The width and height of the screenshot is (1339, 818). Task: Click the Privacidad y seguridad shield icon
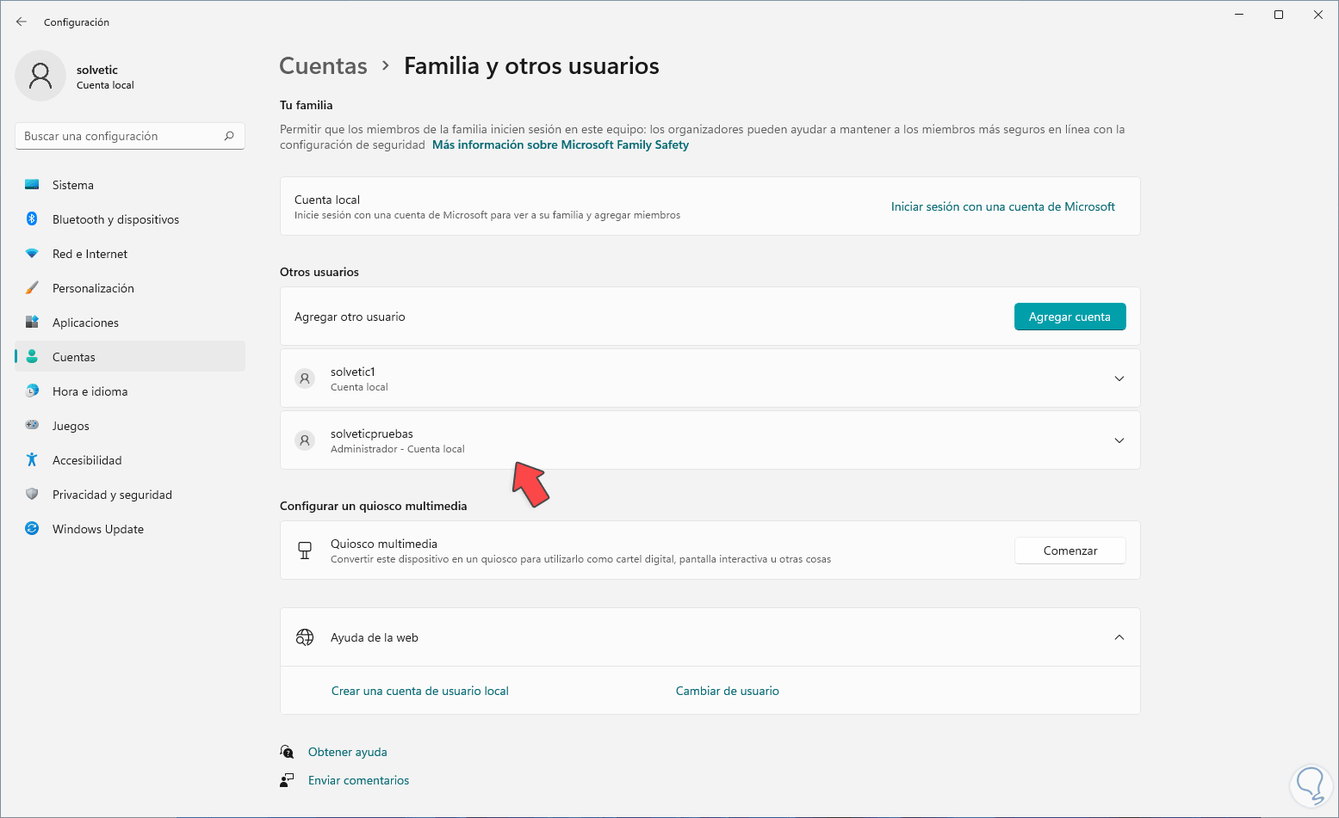pos(32,495)
